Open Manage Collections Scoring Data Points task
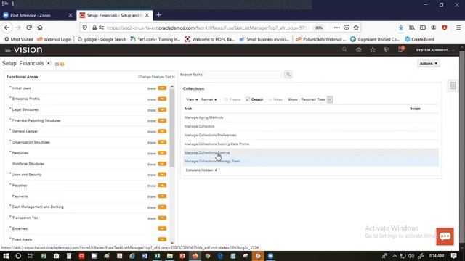 (x=217, y=144)
